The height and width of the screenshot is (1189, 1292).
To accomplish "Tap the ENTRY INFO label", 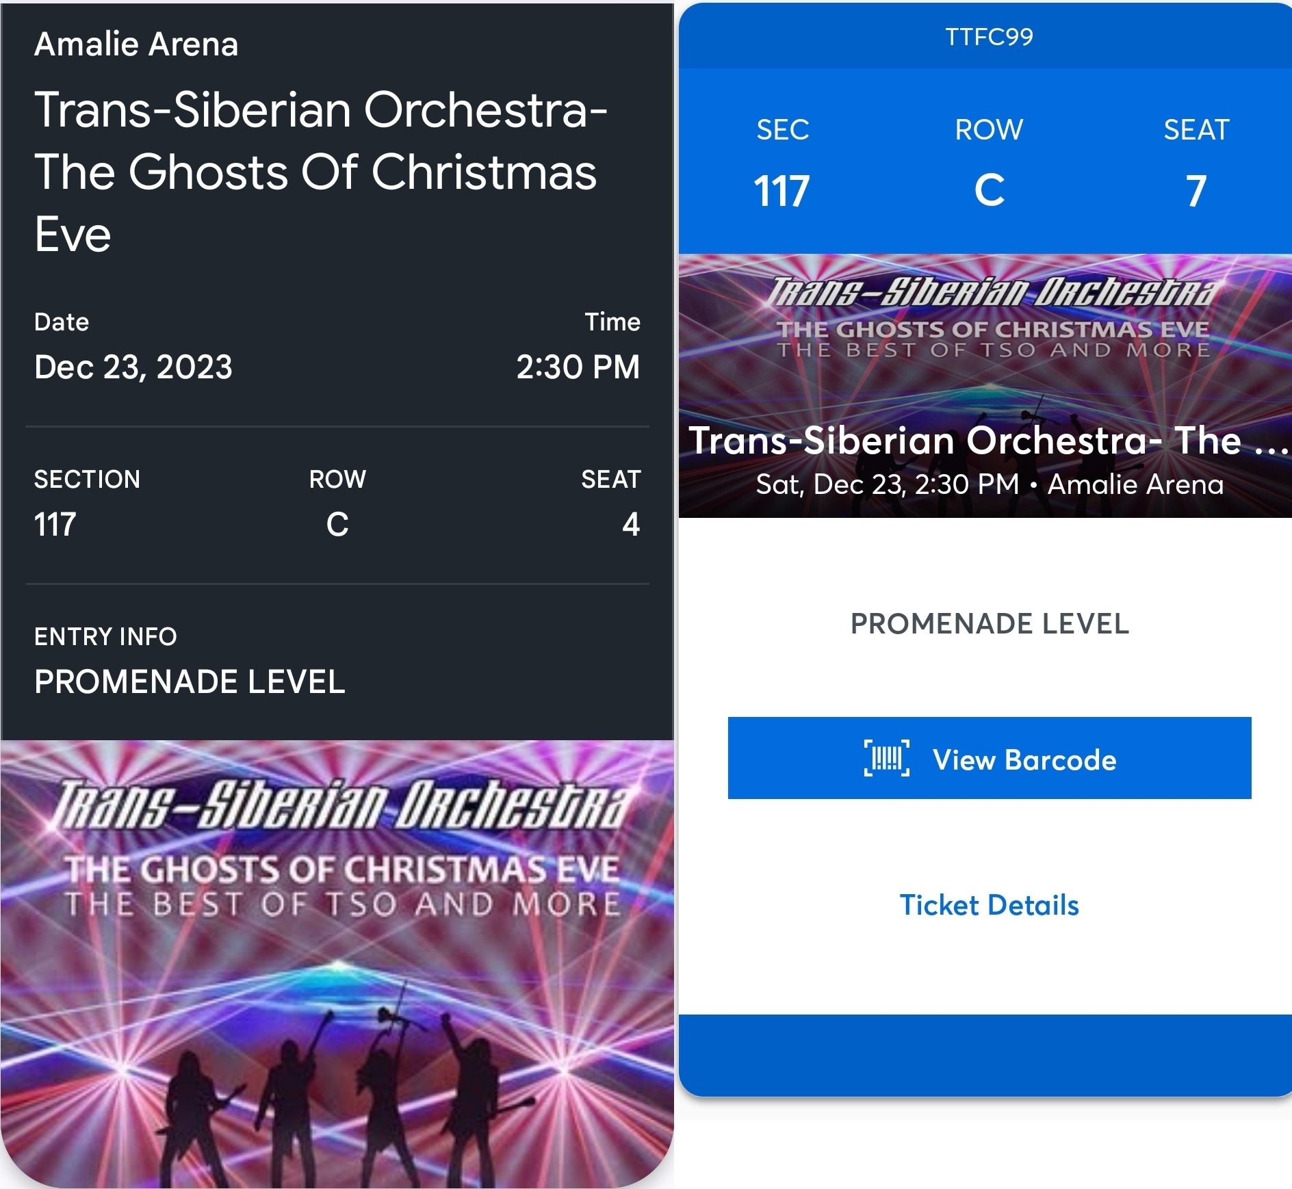I will pos(105,636).
